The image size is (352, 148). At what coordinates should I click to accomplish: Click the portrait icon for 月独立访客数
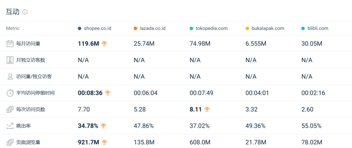coord(10,60)
